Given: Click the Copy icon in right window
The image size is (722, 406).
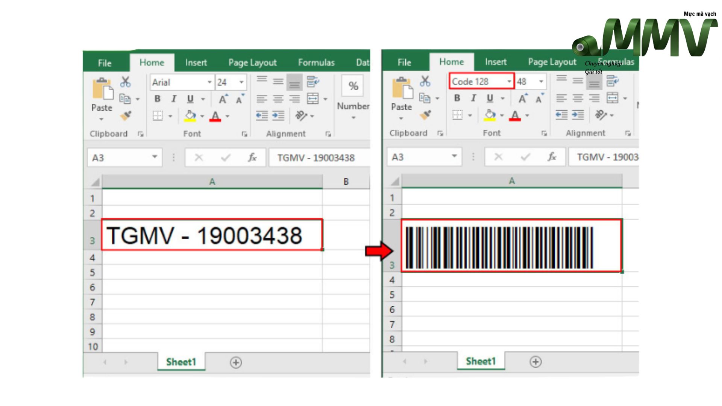Looking at the screenshot, I should 425,98.
